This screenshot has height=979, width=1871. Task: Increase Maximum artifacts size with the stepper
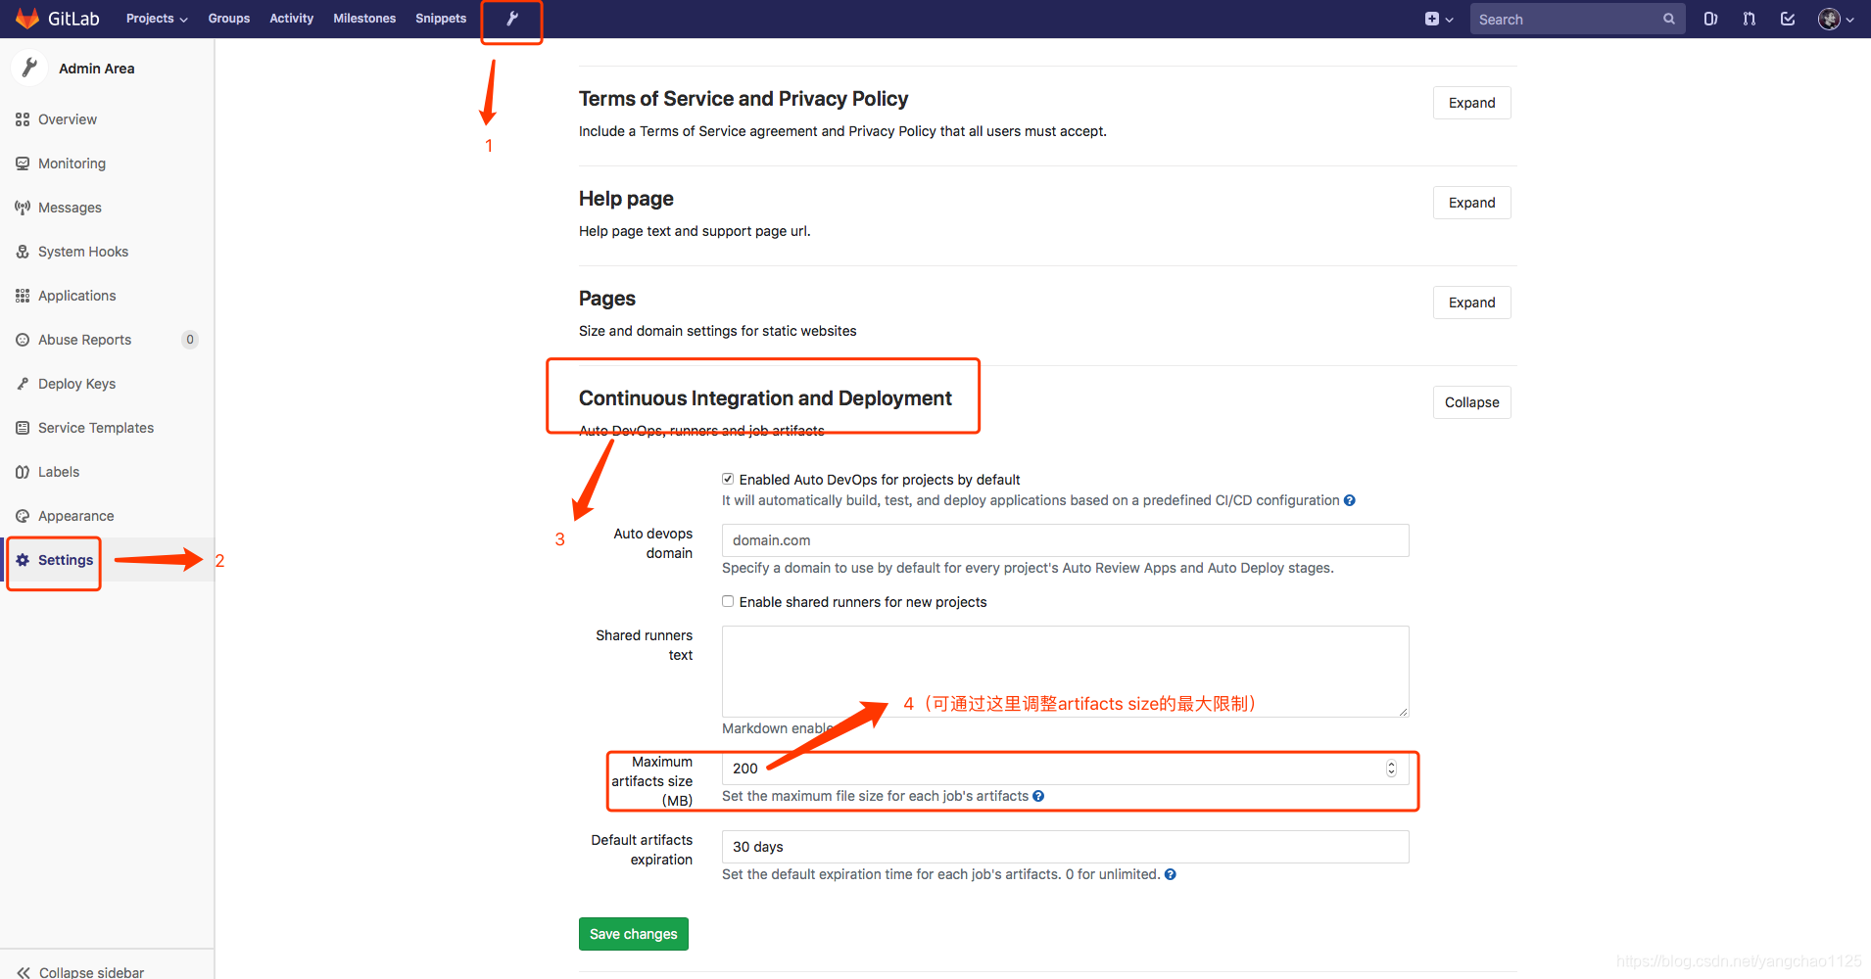[x=1392, y=765]
